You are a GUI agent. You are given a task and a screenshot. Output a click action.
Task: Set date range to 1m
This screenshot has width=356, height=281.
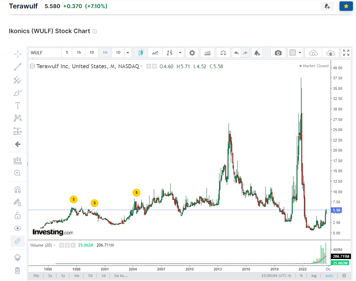click(76, 276)
